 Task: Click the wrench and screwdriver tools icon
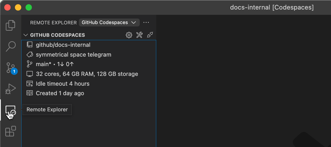pyautogui.click(x=139, y=35)
